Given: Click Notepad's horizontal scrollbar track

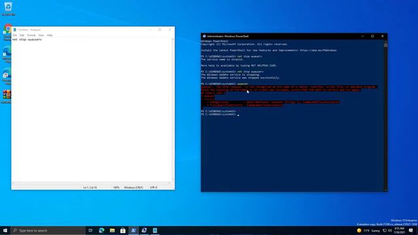Looking at the screenshot, I should click(x=91, y=183).
